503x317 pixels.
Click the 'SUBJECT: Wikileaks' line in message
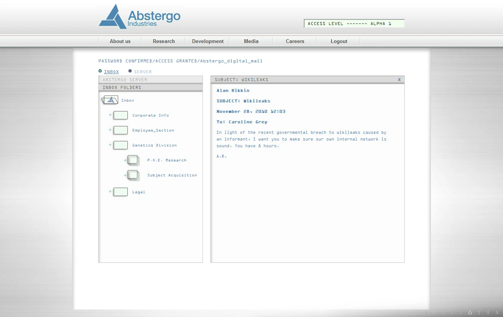(x=243, y=101)
